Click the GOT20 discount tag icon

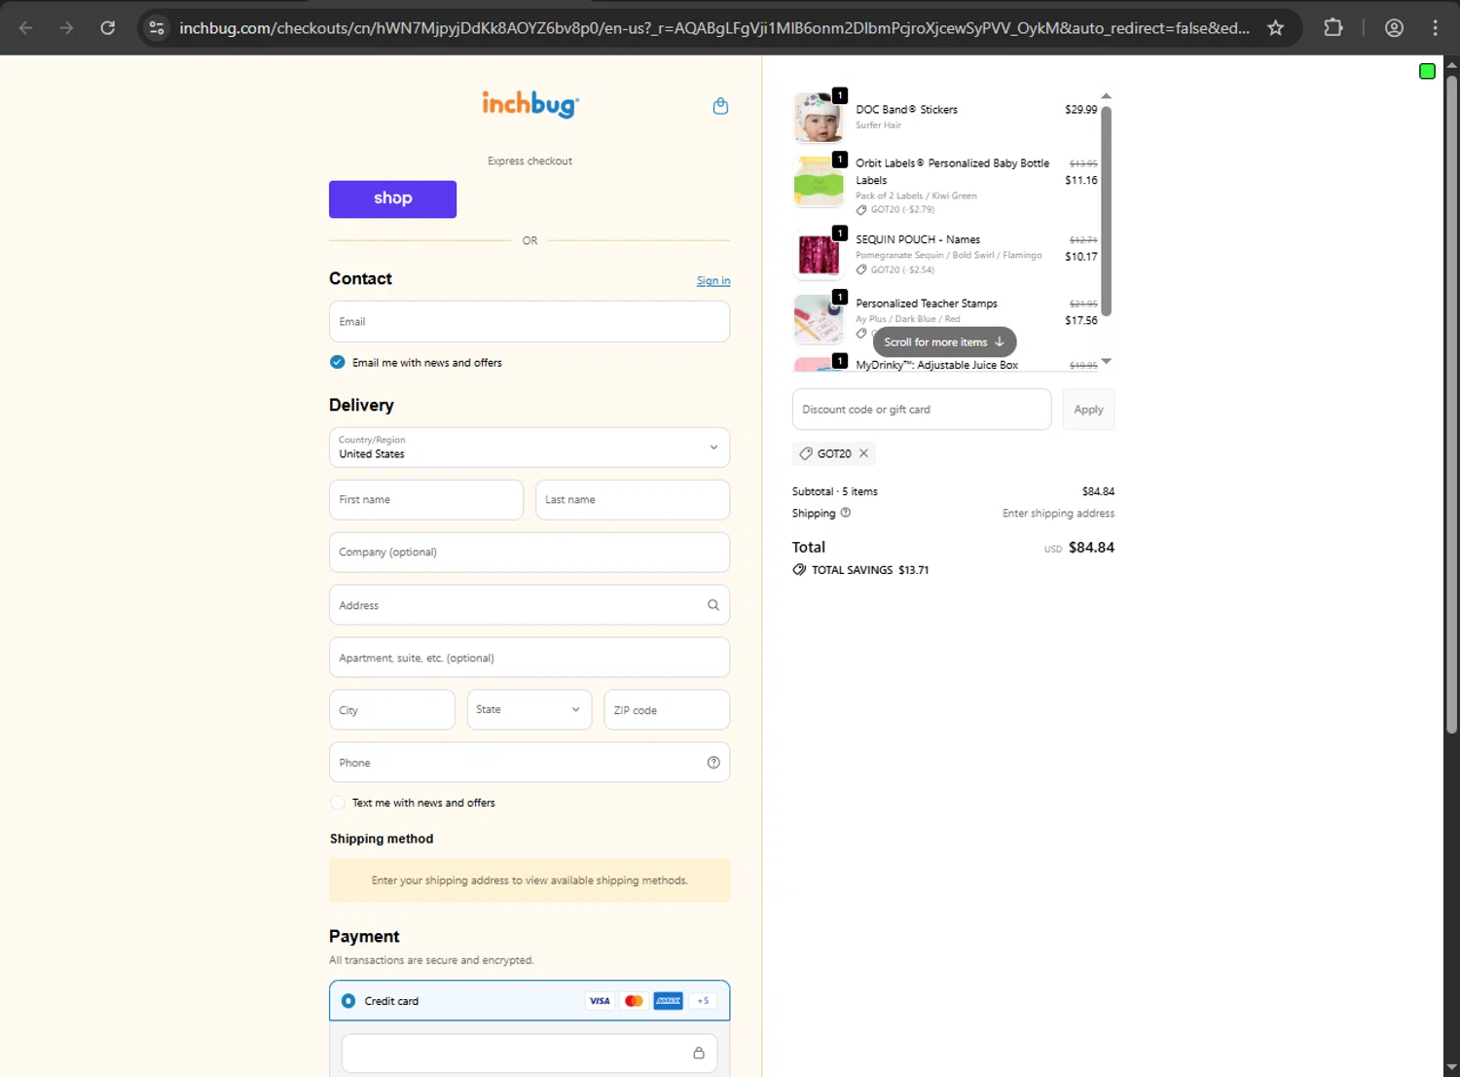pyautogui.click(x=806, y=453)
